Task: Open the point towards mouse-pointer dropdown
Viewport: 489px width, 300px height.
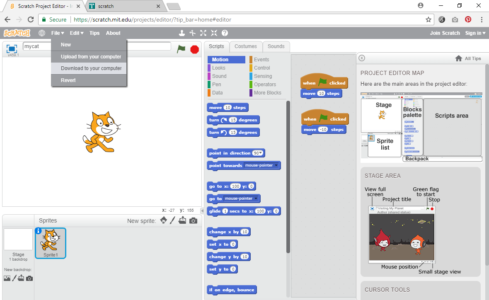Action: [x=276, y=165]
